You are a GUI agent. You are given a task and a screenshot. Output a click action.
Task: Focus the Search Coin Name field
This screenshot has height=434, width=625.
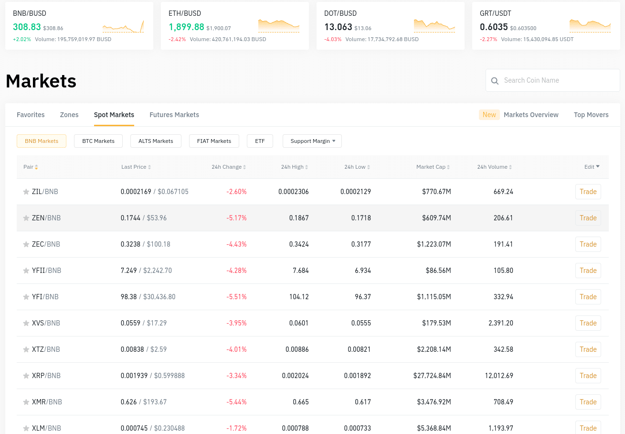point(553,80)
